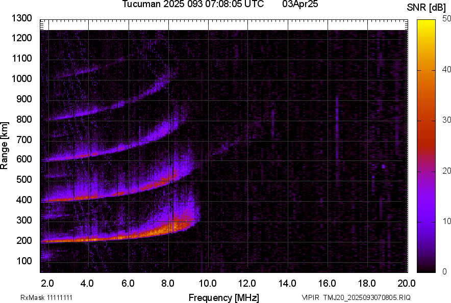The height and width of the screenshot is (303, 451).
Task: Click the frequency tick label '14.0'
Action: coord(287,284)
